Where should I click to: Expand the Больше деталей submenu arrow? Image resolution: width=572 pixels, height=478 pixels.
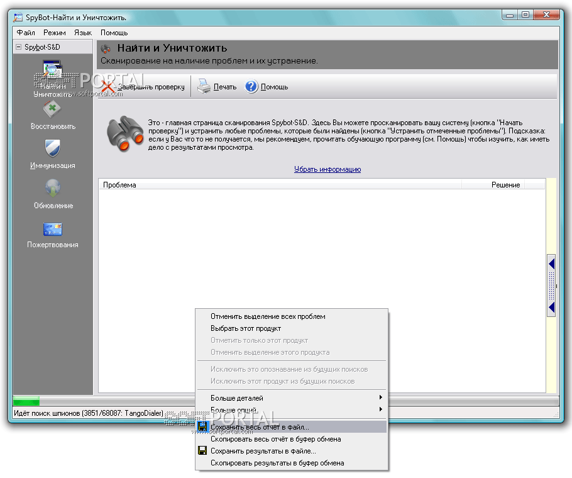tap(380, 397)
